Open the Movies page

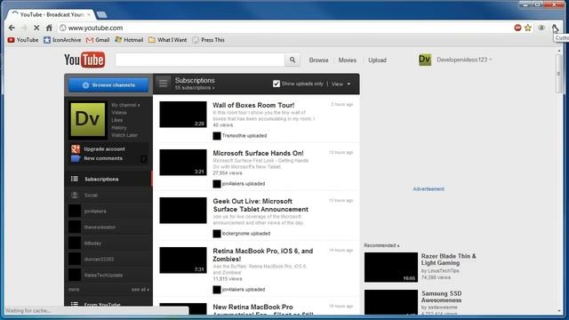348,60
